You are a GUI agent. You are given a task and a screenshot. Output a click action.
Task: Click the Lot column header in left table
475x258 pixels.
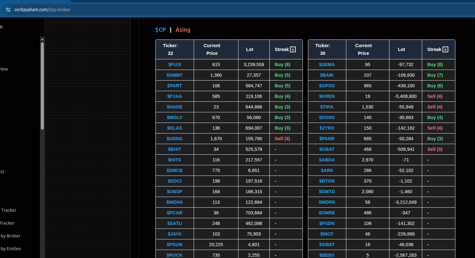[250, 49]
